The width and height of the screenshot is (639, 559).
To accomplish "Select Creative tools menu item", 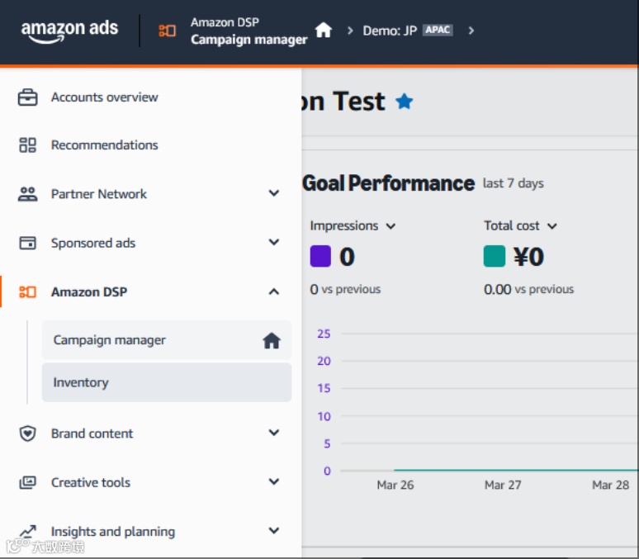I will click(x=91, y=482).
